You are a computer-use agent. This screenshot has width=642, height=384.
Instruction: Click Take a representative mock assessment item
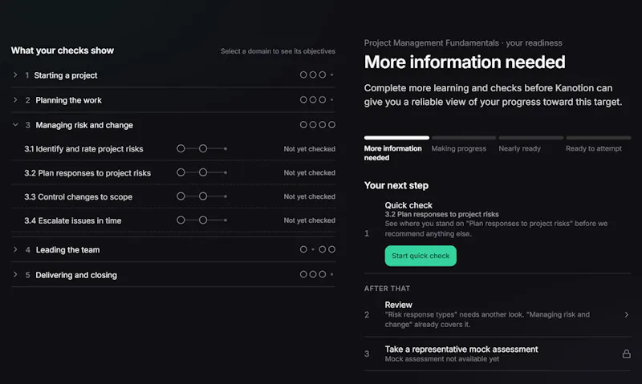pyautogui.click(x=498, y=354)
